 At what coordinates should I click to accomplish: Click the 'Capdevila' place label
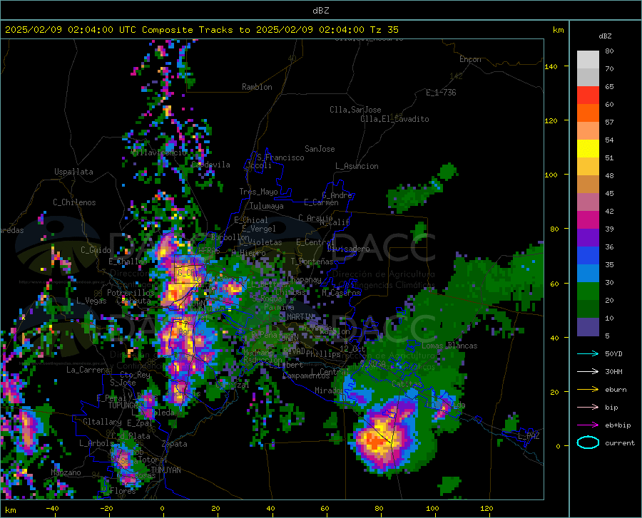[210, 165]
